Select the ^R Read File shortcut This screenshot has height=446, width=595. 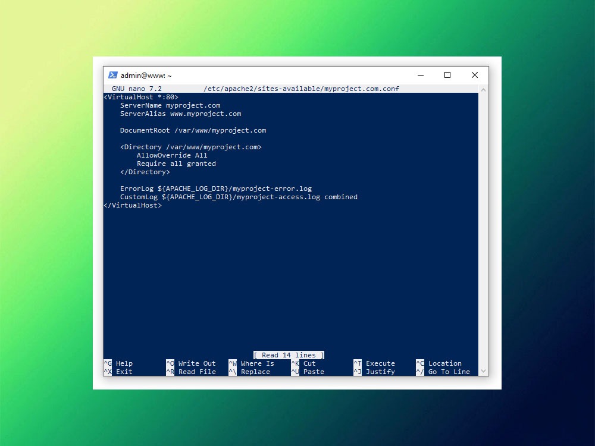click(190, 372)
